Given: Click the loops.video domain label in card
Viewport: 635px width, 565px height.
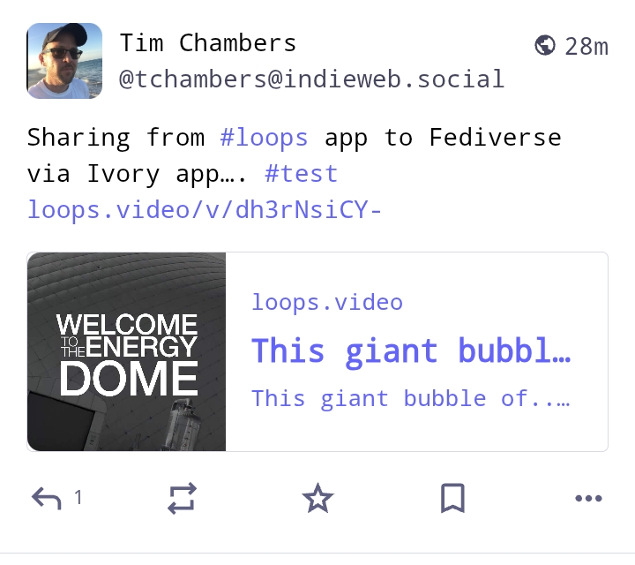Looking at the screenshot, I should 327,302.
